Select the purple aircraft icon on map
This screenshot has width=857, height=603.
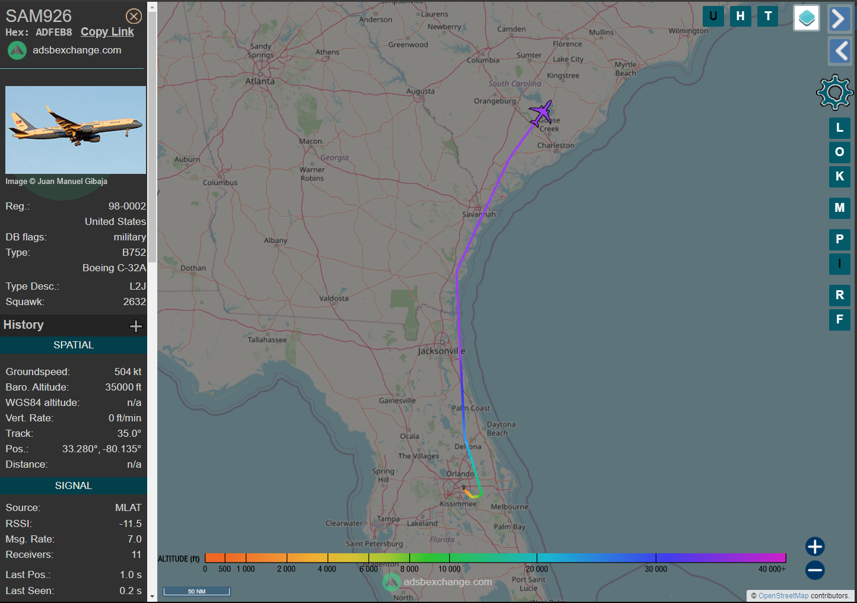(541, 113)
